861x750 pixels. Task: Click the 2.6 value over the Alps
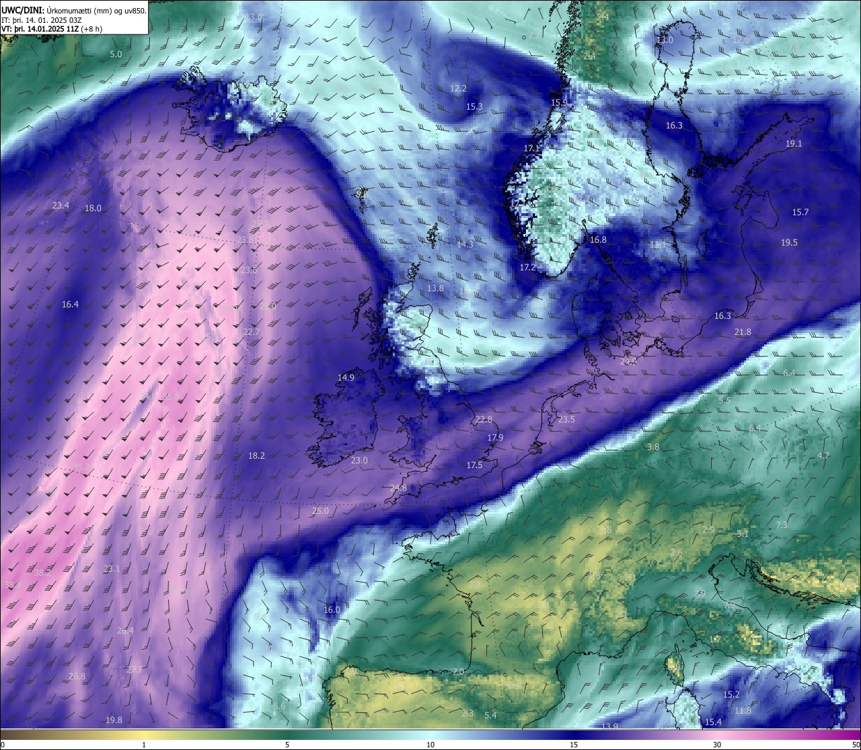pyautogui.click(x=676, y=552)
